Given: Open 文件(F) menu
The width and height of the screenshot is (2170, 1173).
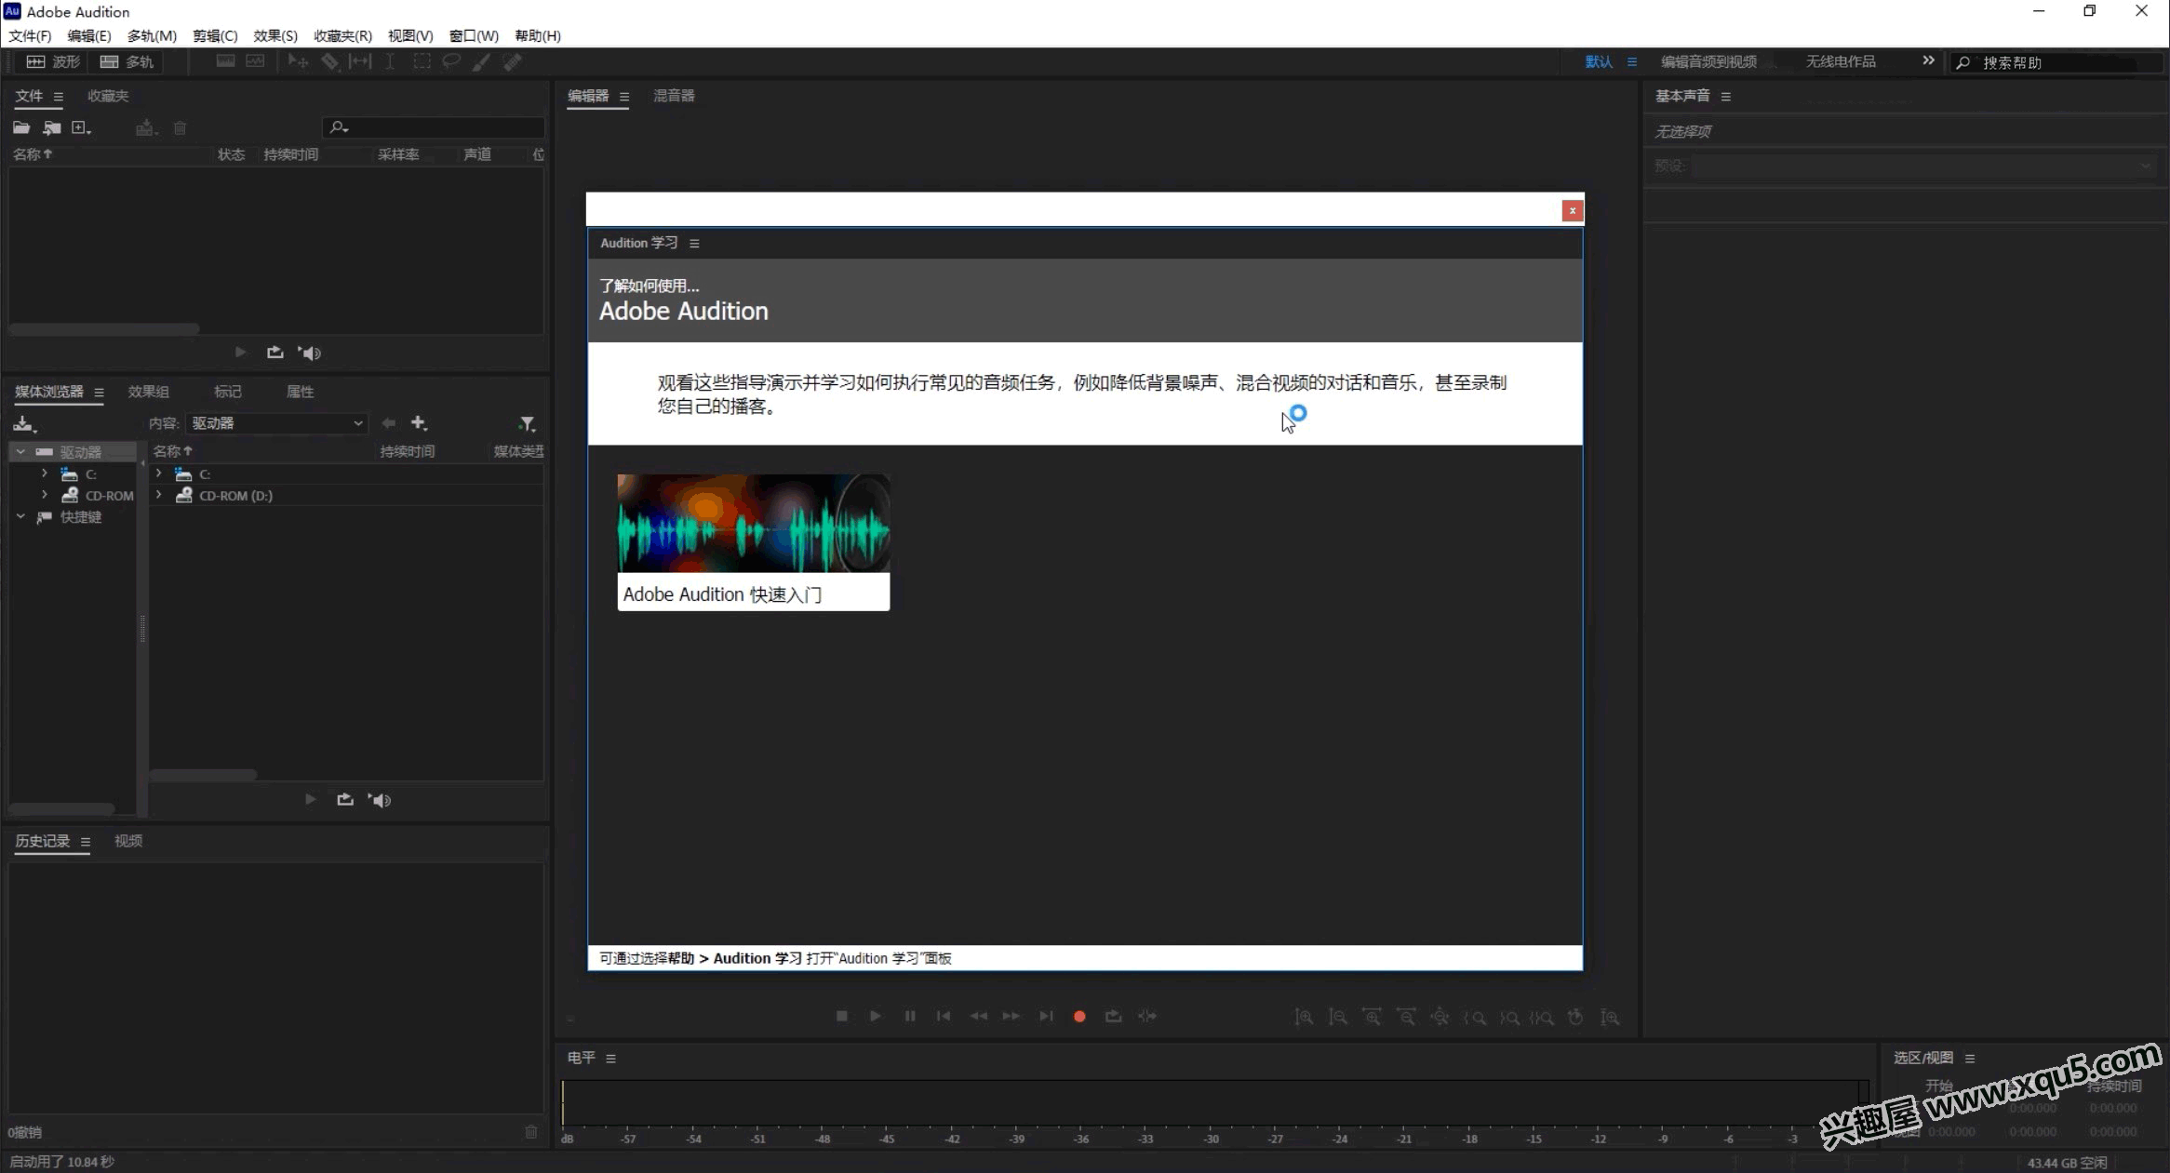Looking at the screenshot, I should point(30,35).
